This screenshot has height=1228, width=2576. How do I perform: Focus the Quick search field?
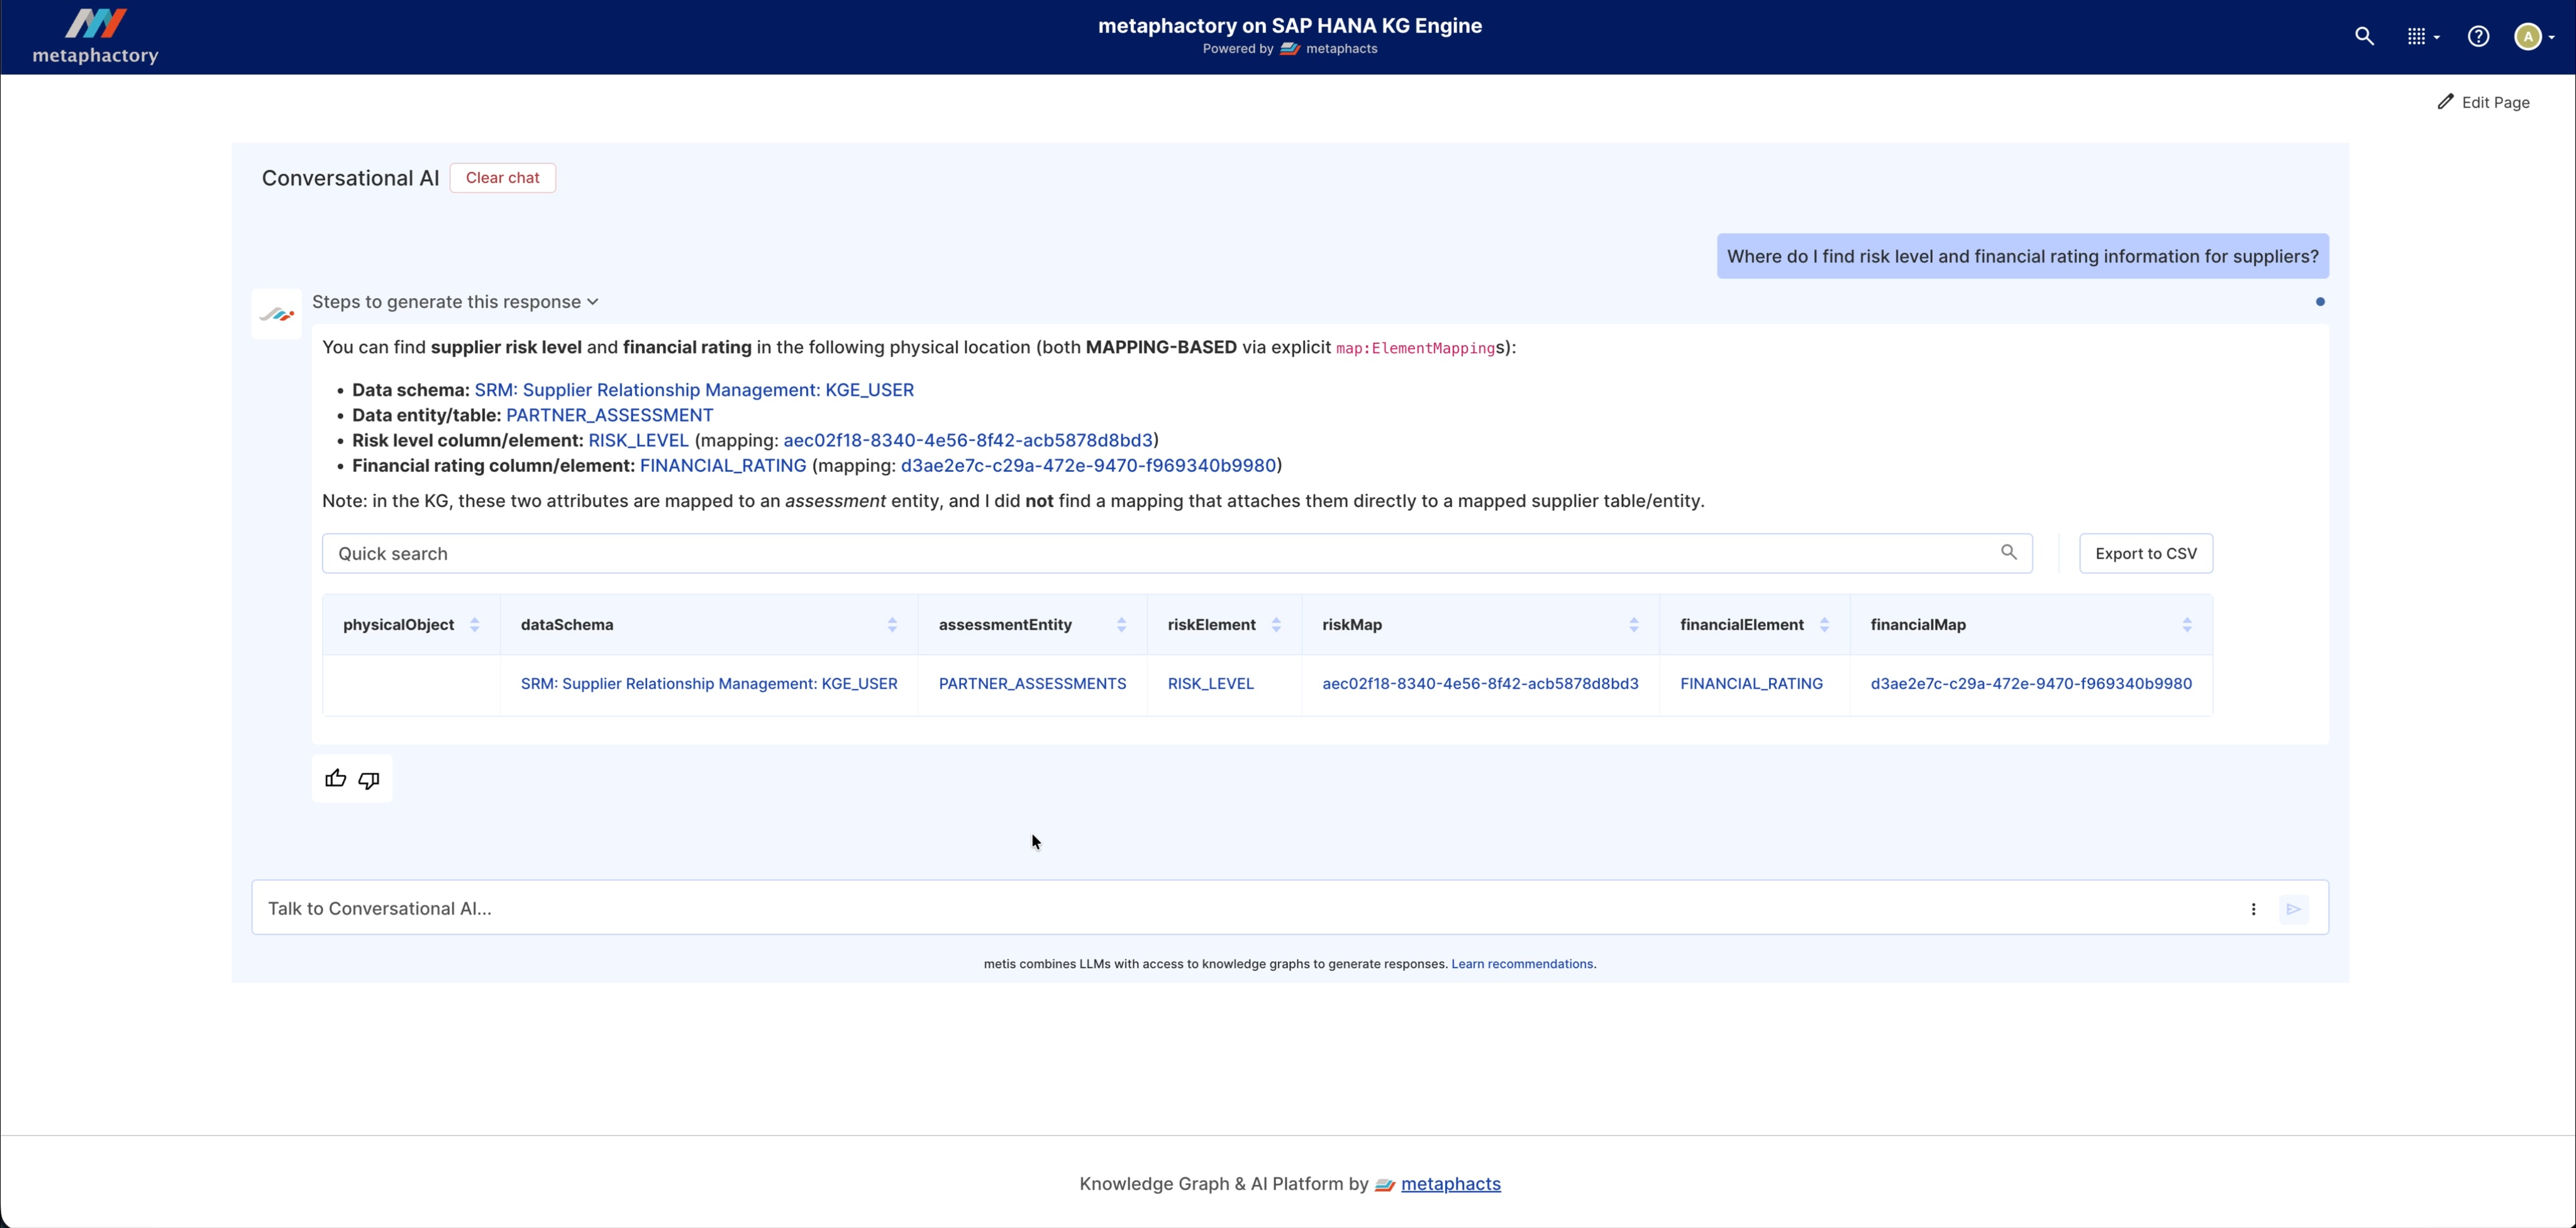[x=1177, y=554]
